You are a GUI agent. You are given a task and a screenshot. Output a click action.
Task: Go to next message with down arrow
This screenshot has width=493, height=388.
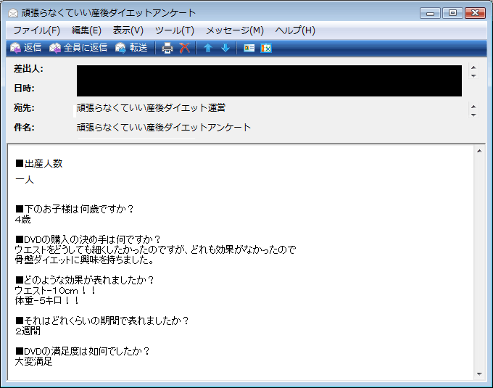[225, 48]
